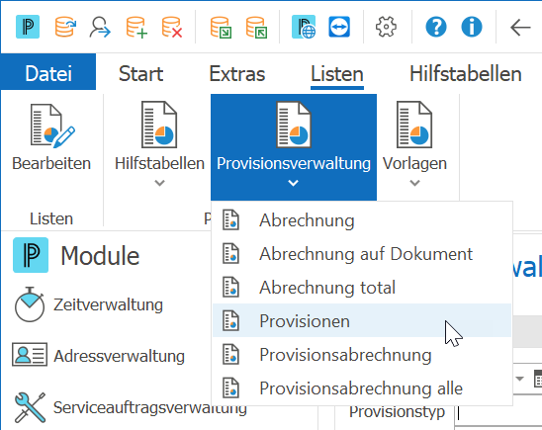Viewport: 542px width, 430px height.
Task: Select the Provisionsabrechnung menu entry
Action: click(x=362, y=355)
